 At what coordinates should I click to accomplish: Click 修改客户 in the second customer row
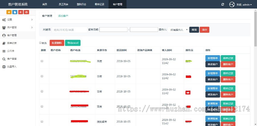[x=213, y=79]
